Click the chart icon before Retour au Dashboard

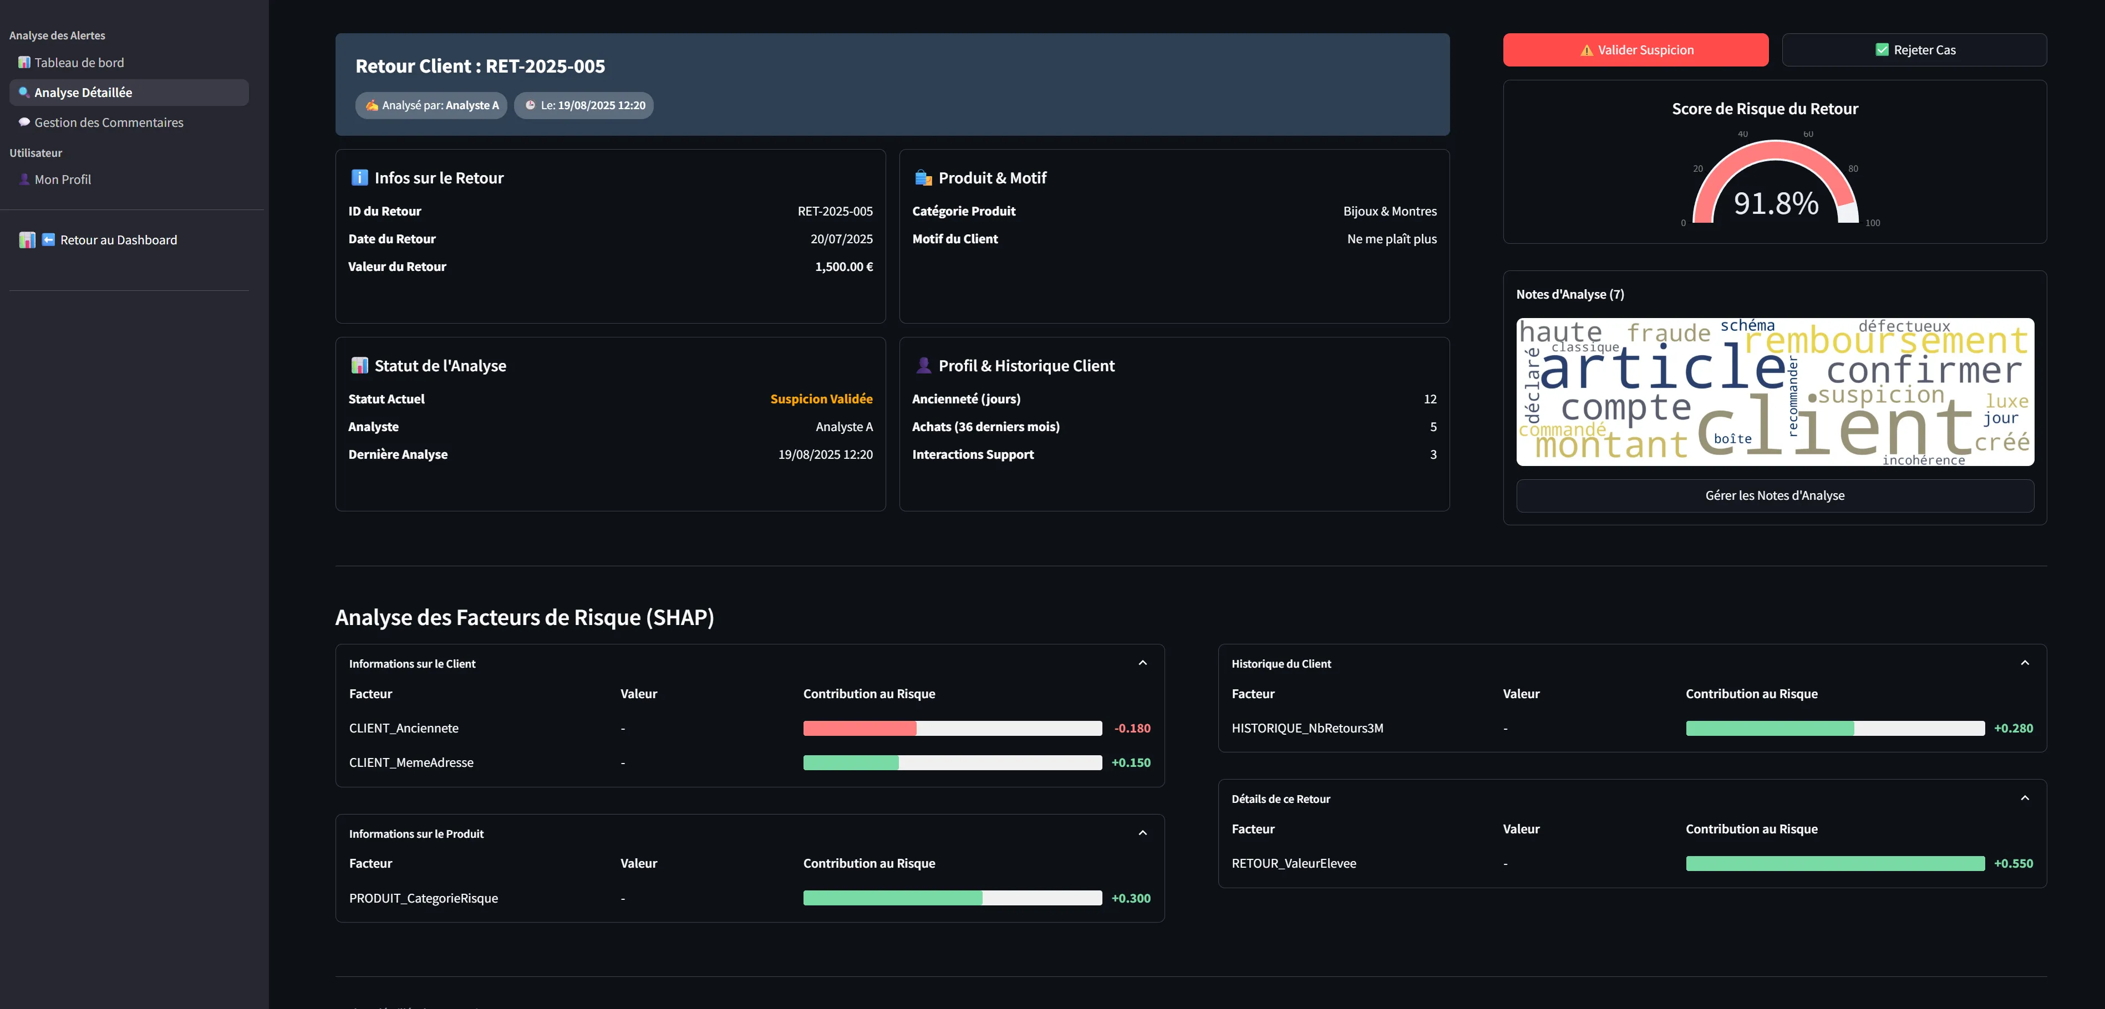(x=27, y=240)
